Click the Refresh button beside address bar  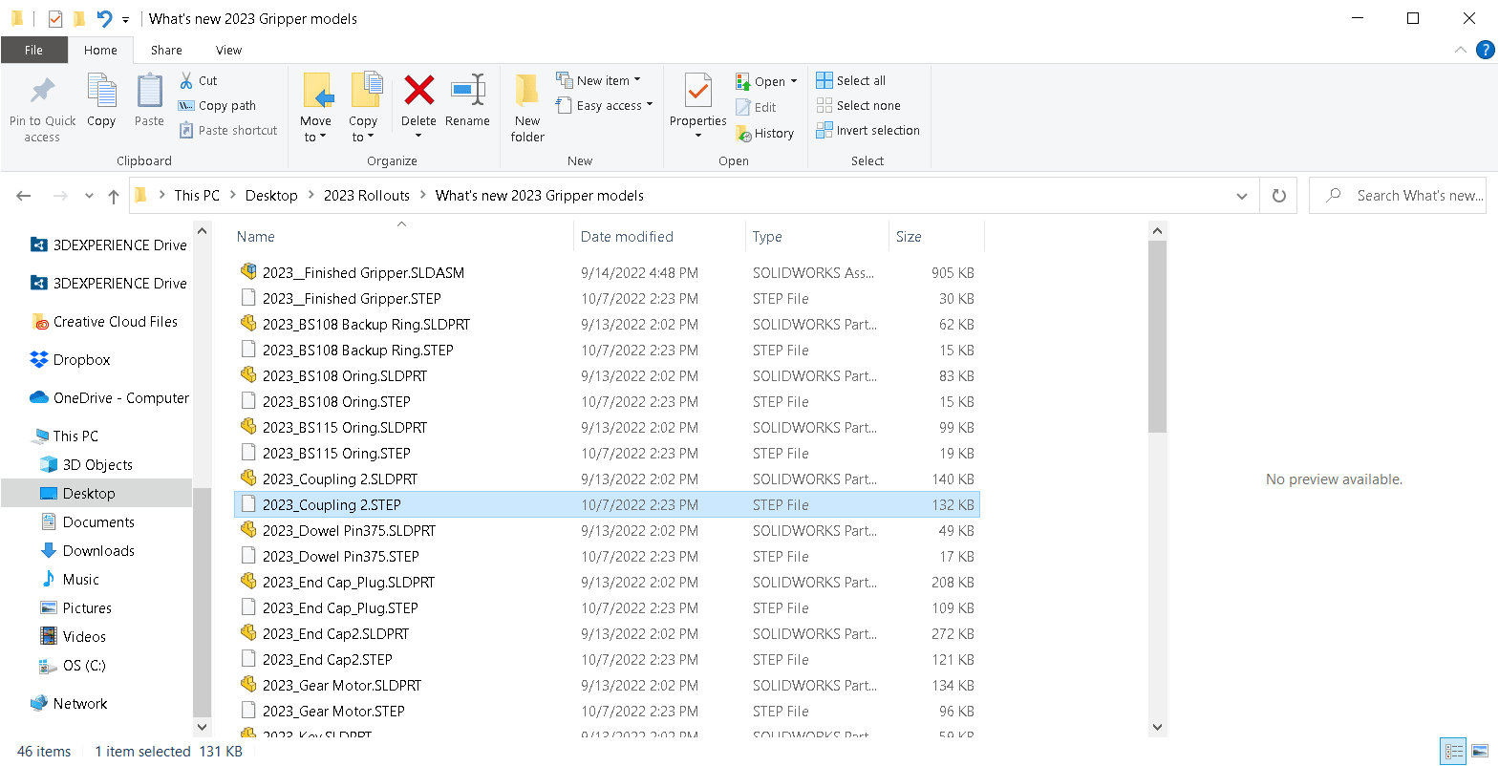[1279, 196]
